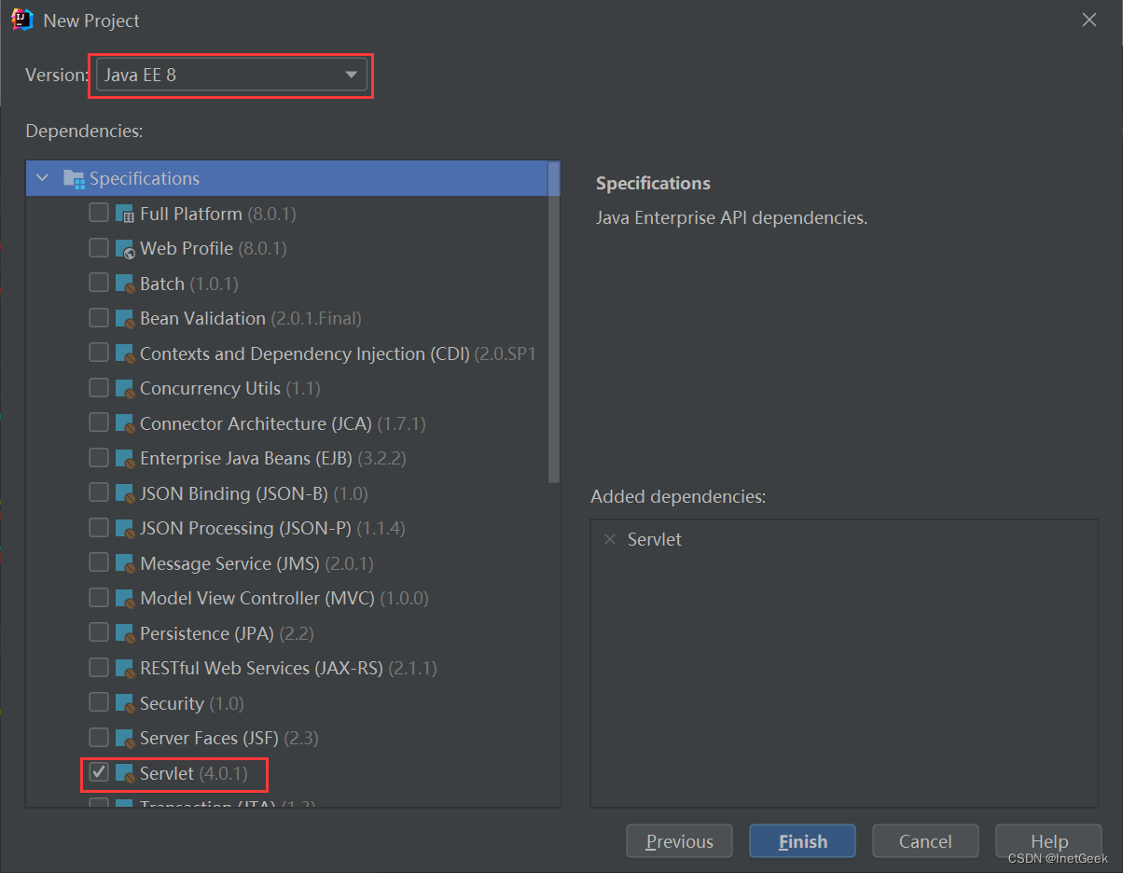Uncheck the Servlet checkbox

point(99,773)
